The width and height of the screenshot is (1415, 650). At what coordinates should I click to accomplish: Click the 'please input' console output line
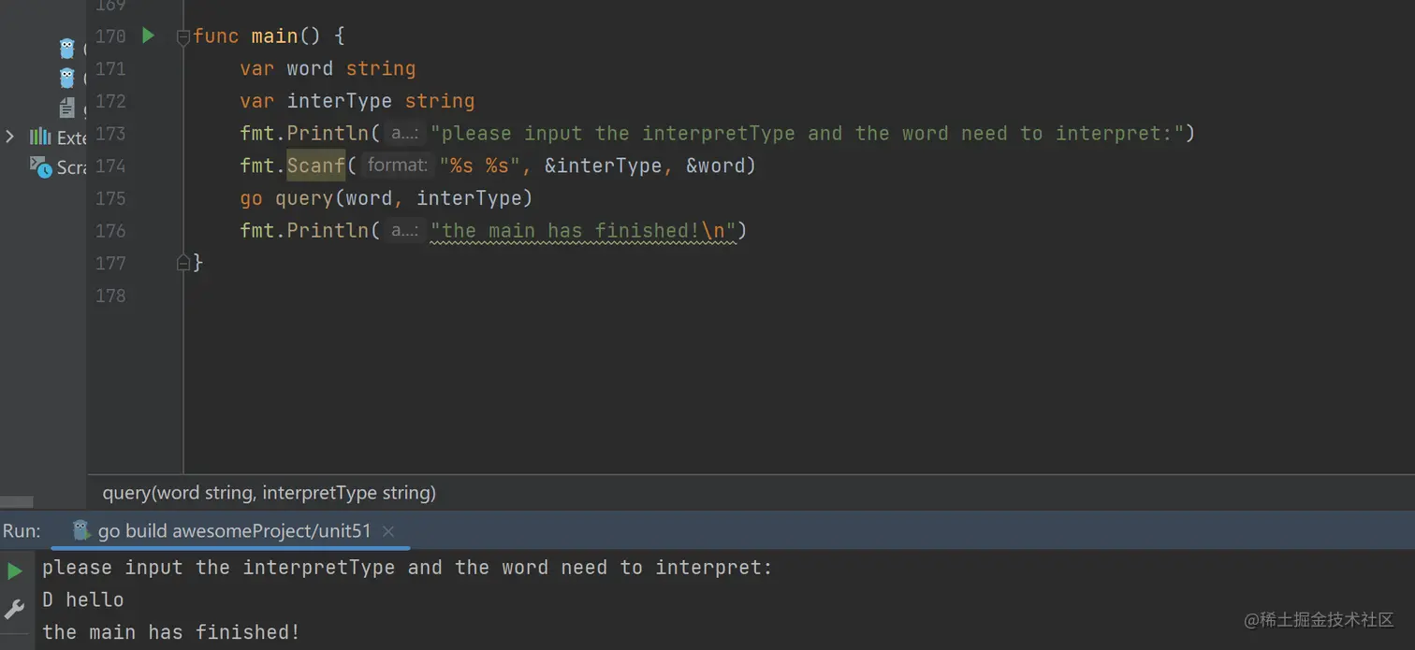coord(408,568)
